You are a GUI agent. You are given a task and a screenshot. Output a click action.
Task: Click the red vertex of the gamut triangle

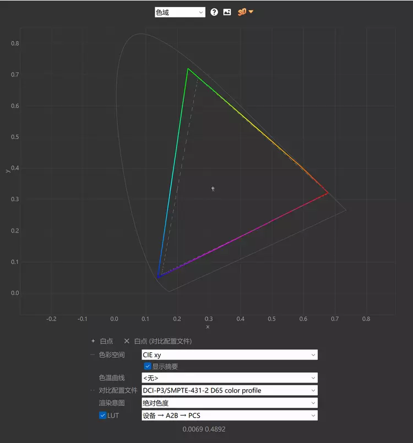click(x=328, y=193)
